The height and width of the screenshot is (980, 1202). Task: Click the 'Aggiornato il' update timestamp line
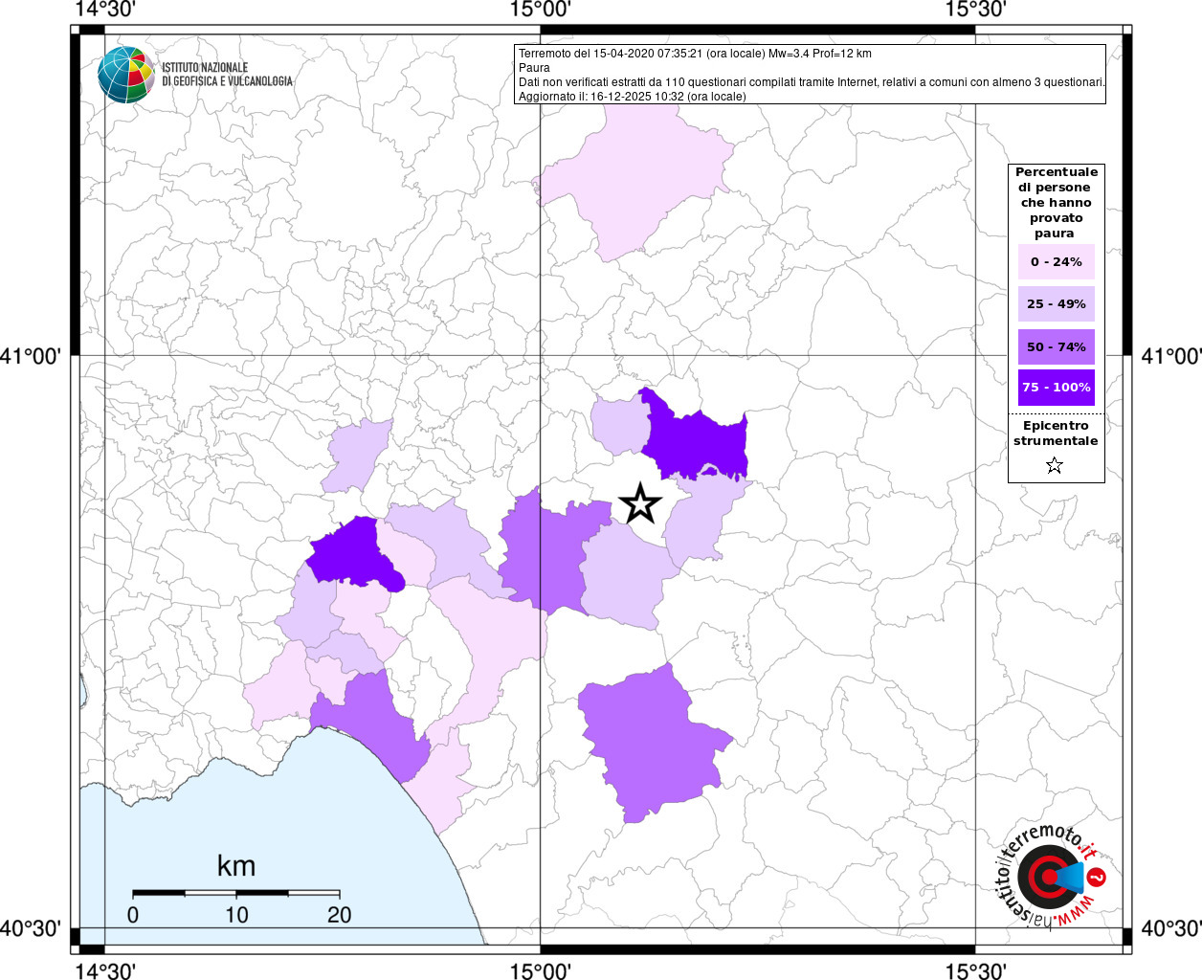[x=632, y=97]
